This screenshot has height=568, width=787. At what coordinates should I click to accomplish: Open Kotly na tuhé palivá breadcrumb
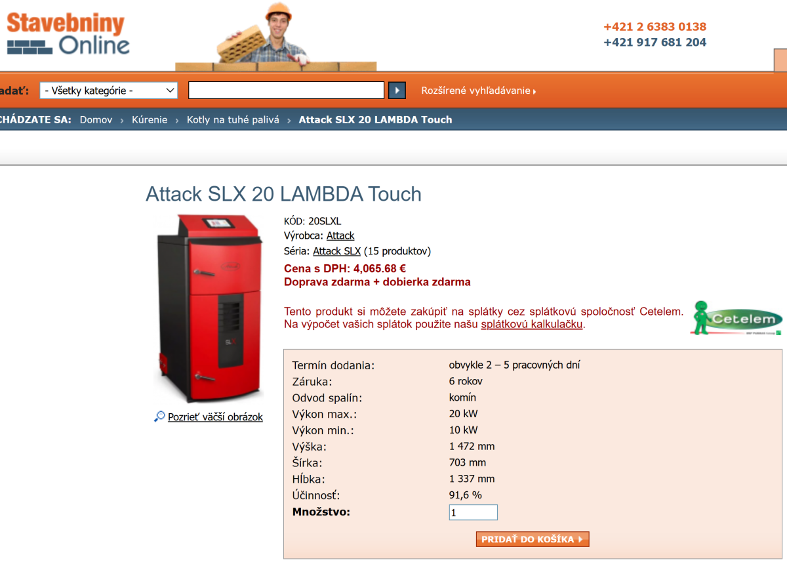(x=233, y=119)
